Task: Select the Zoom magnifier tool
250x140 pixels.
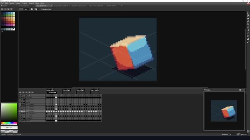Action: 248,24
